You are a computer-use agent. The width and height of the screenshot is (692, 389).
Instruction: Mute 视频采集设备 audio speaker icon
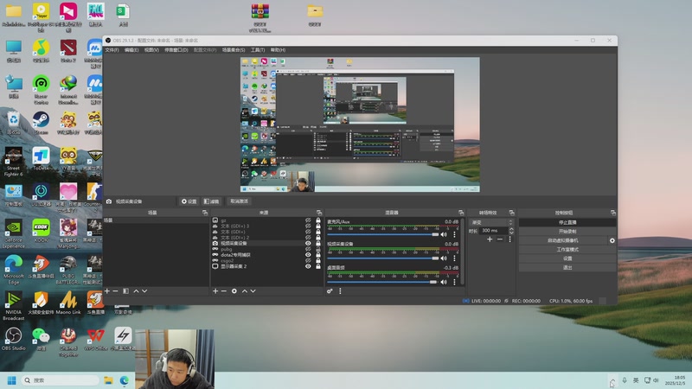point(444,258)
